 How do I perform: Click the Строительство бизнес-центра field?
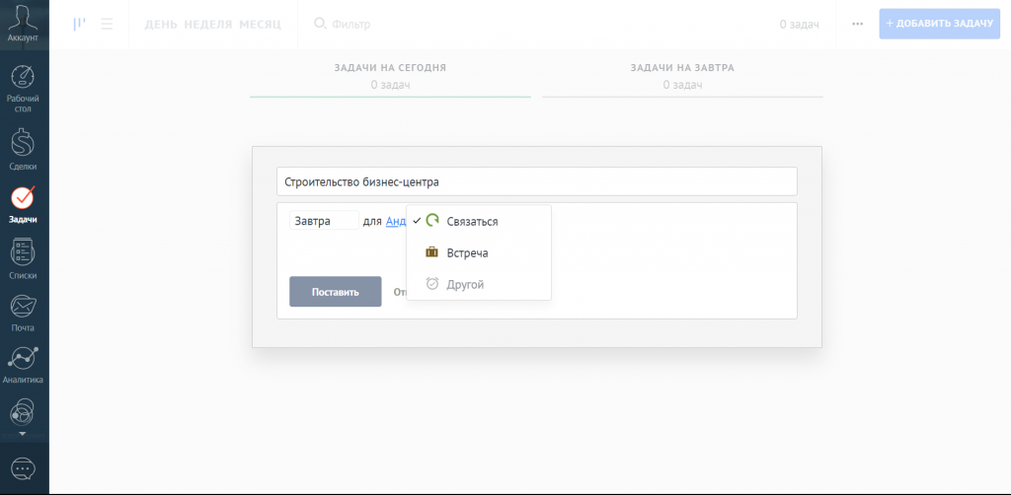point(536,181)
